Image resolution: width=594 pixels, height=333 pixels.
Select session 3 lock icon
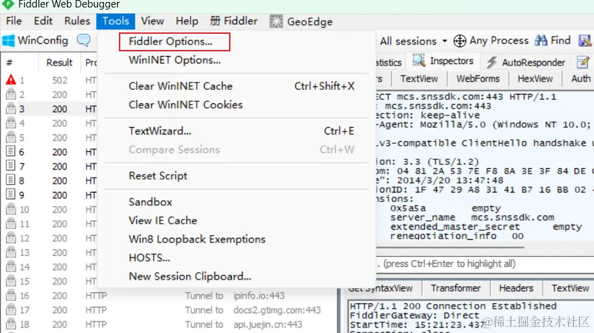(x=11, y=108)
